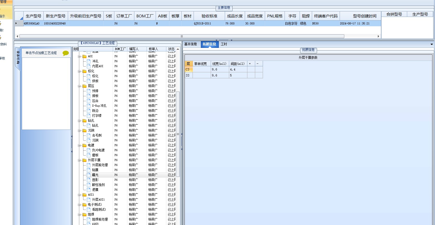Screen dimensions: 435x225
Task: Click the − column header in parameter table
Action: [259, 63]
